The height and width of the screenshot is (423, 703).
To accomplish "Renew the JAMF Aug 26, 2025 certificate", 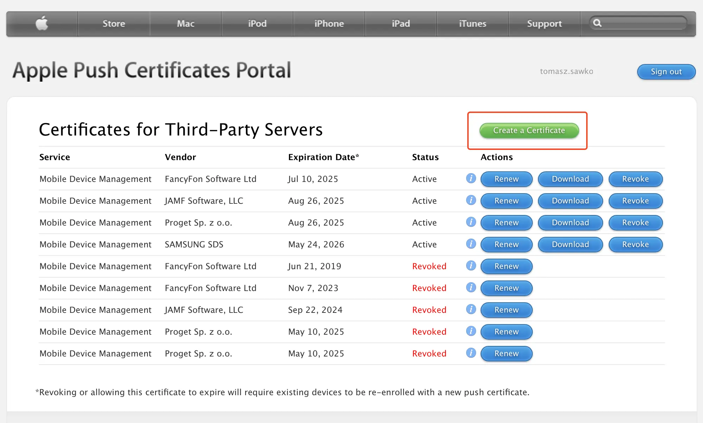I will (x=506, y=201).
